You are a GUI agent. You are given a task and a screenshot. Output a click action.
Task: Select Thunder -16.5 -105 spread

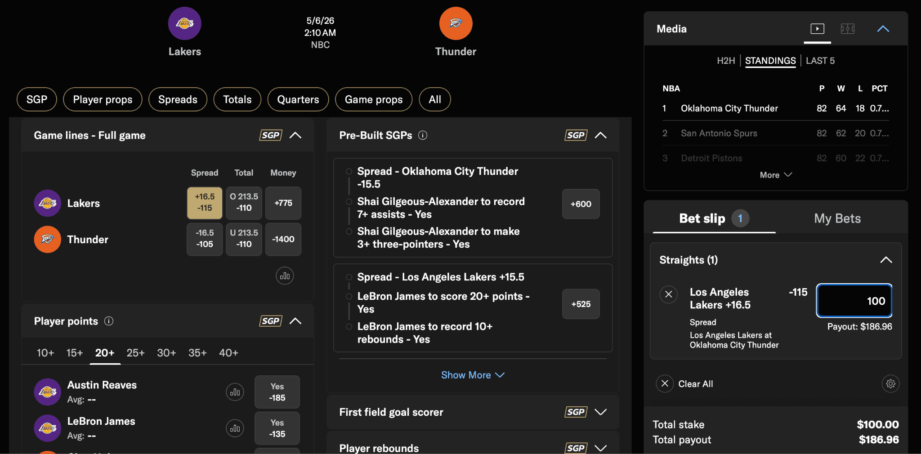click(205, 239)
